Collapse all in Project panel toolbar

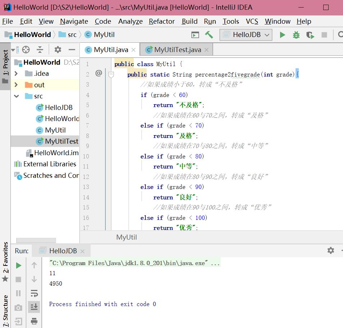40,50
